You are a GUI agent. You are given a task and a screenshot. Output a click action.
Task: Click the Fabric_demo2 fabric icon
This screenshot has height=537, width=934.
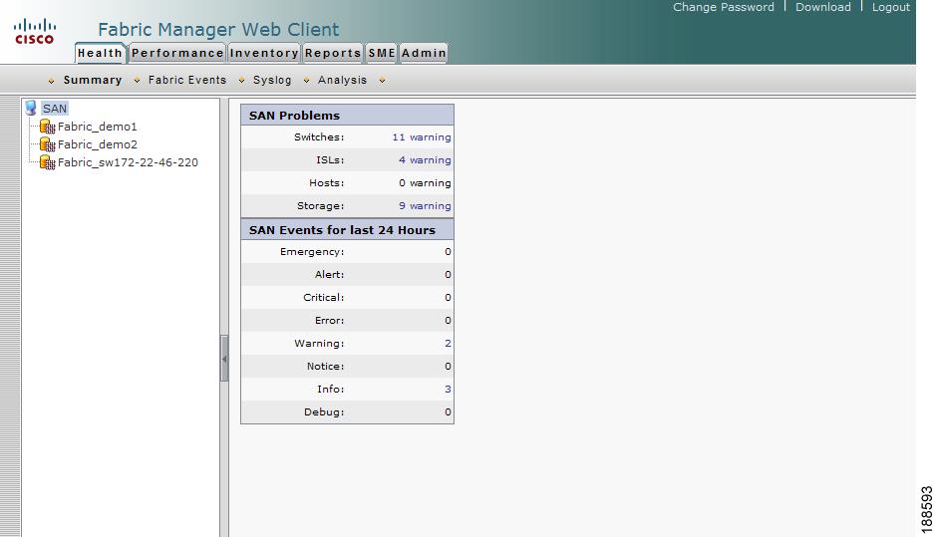tap(47, 144)
